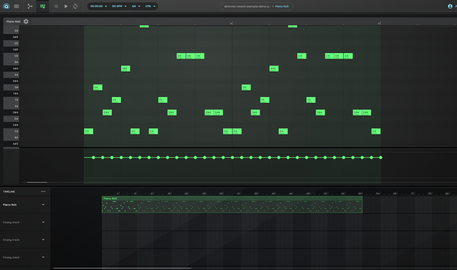Click the shimmer reverb project name breadcrumb
The width and height of the screenshot is (457, 270).
(x=247, y=6)
